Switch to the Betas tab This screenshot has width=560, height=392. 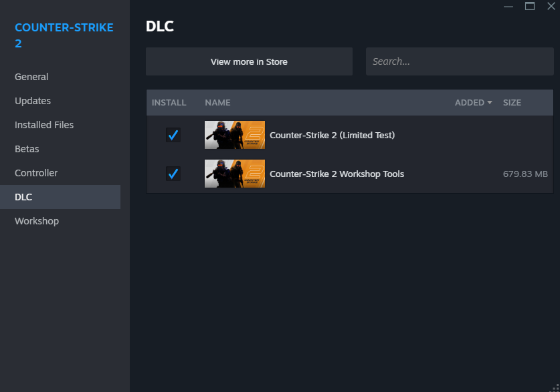[x=27, y=149]
